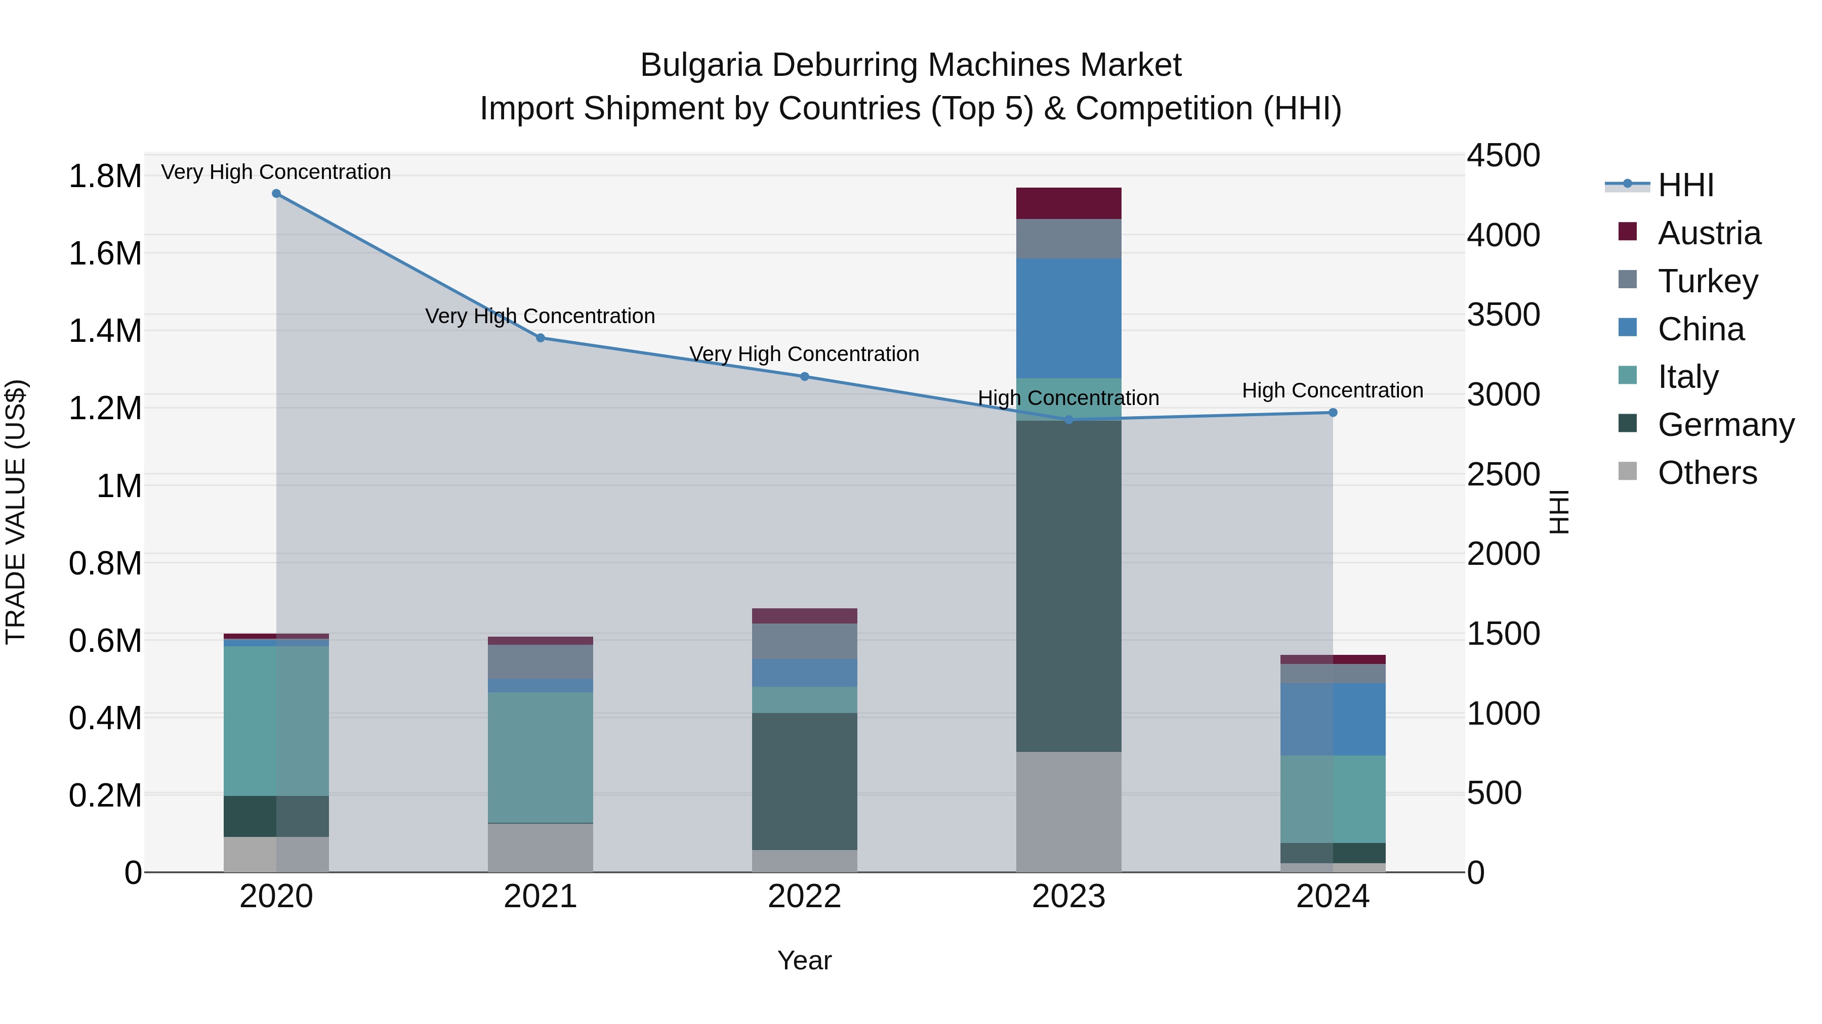Click the 2020 x-axis year label
Screen dimensions: 1822x1024
276,897
